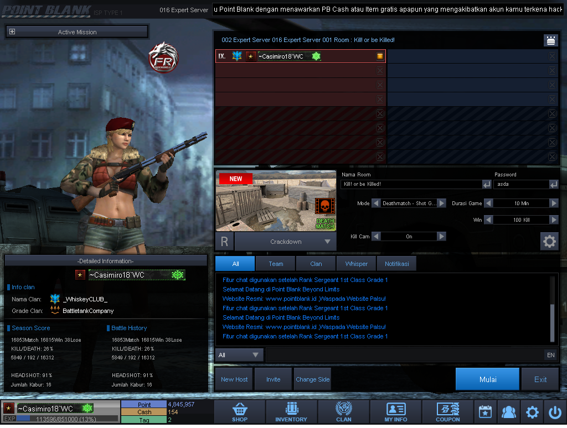Click host ready indicator next to Casimiro18
Image resolution: width=567 pixels, height=428 pixels.
[380, 56]
